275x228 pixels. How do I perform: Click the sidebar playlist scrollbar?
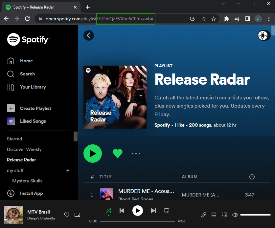click(76, 136)
